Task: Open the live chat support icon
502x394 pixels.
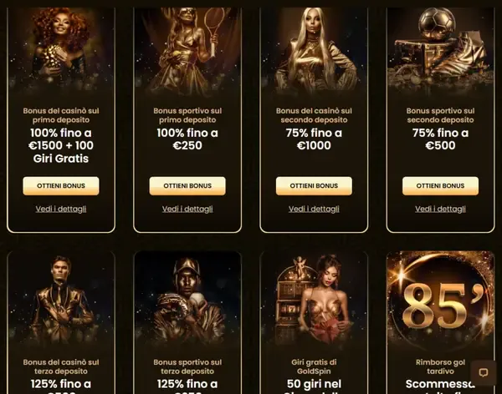Action: (x=483, y=372)
